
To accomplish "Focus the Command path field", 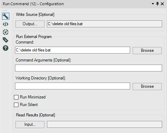I will 72,50.
